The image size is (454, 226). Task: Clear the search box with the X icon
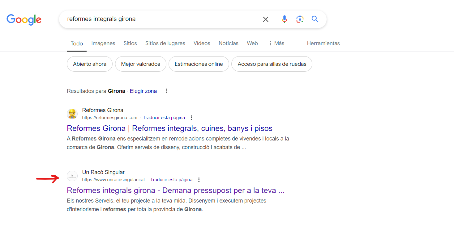click(266, 19)
